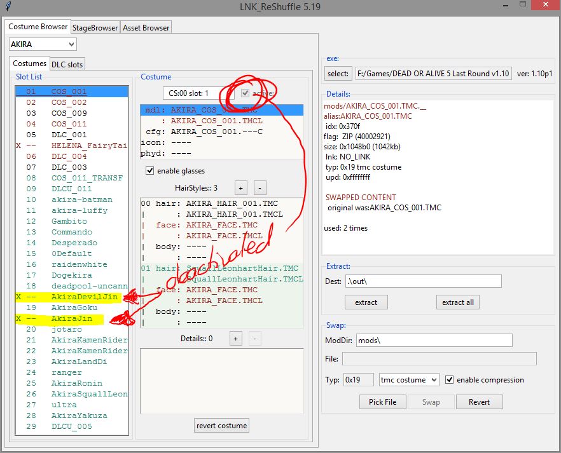Switch to the Costume Browser tab

pos(38,27)
